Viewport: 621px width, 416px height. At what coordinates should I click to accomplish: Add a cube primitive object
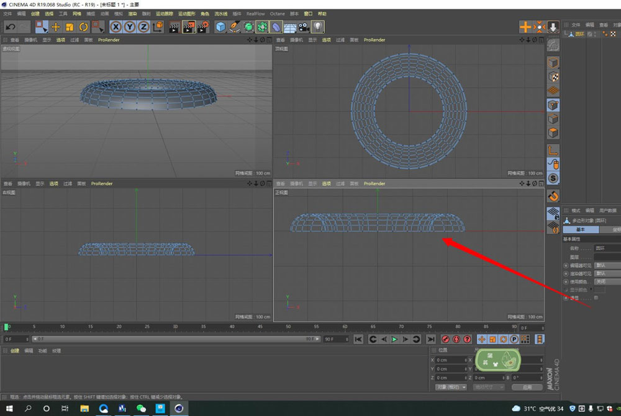point(220,27)
